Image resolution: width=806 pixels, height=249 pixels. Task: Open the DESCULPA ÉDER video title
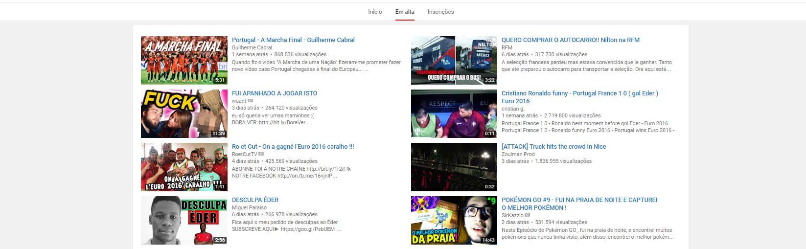coord(255,200)
